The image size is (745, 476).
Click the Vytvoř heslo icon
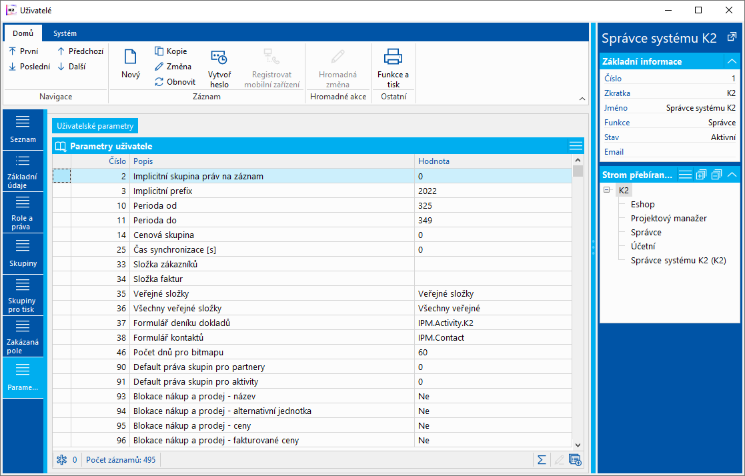pyautogui.click(x=218, y=58)
